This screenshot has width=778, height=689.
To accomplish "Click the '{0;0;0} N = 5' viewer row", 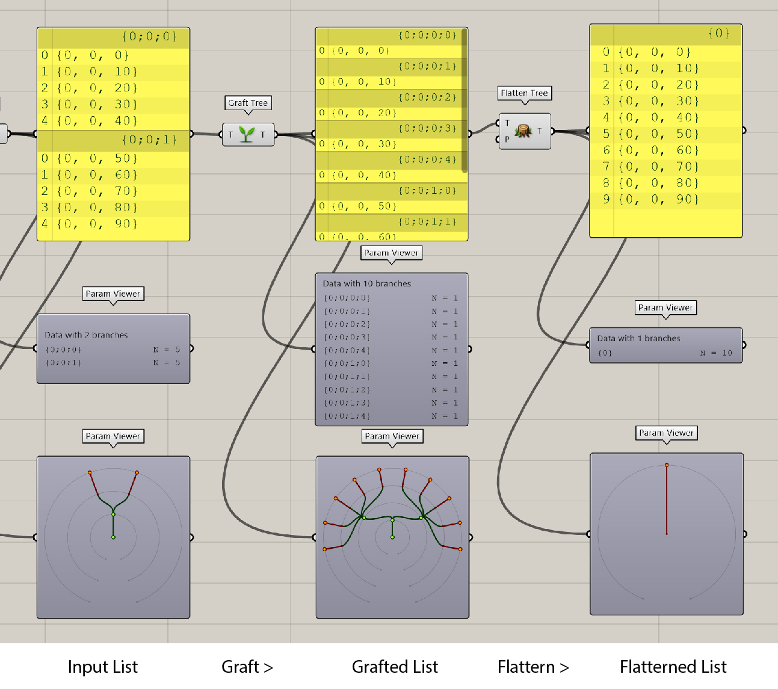I will click(113, 350).
